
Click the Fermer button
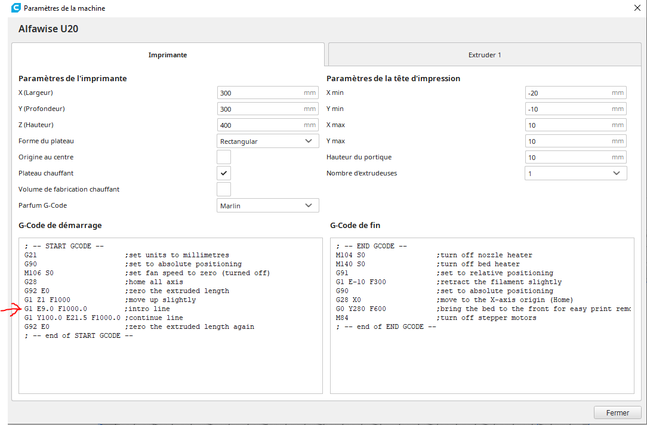pos(618,412)
